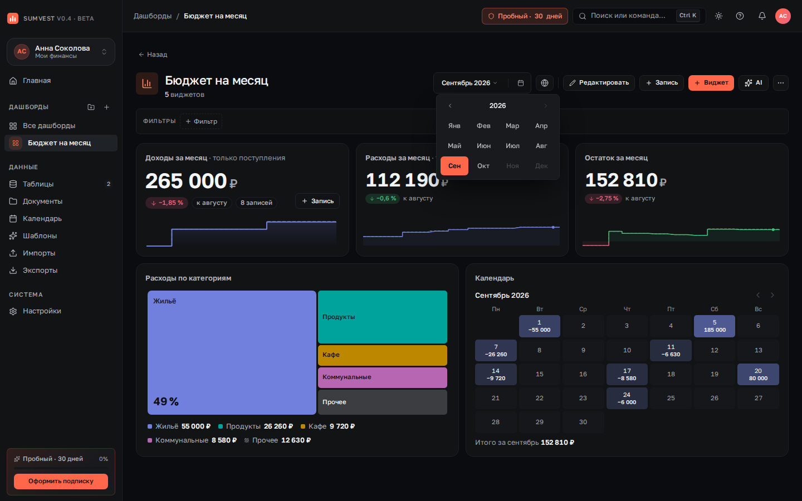802x501 pixels.
Task: Go to next month in Календарь widget
Action: point(772,295)
